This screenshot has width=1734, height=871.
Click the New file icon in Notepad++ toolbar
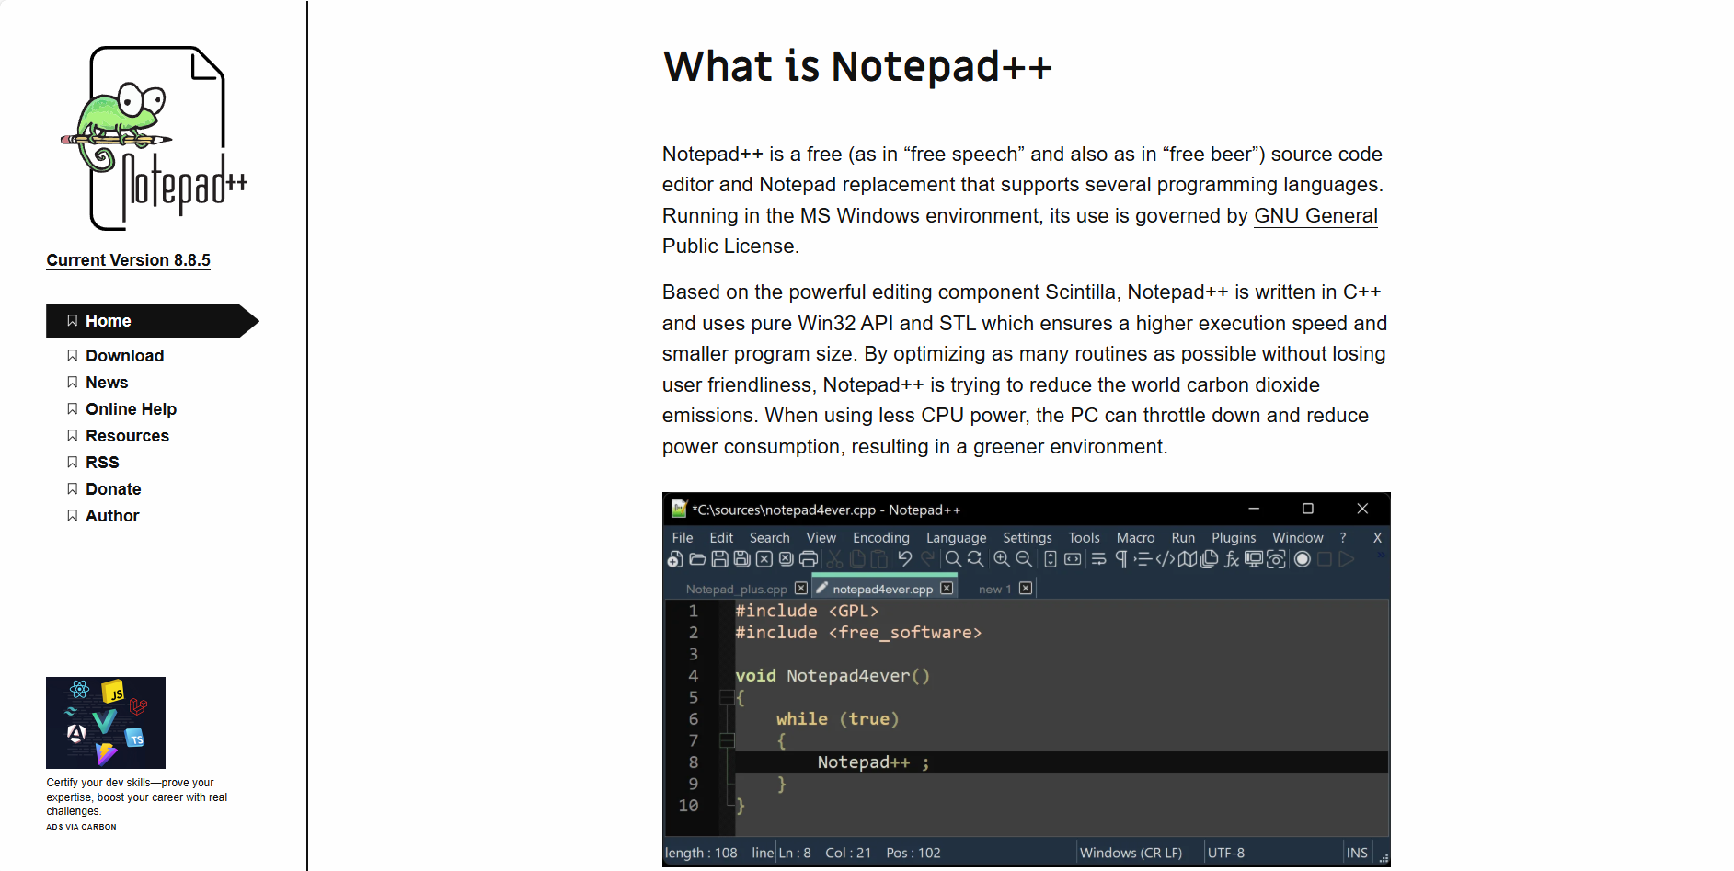(675, 559)
